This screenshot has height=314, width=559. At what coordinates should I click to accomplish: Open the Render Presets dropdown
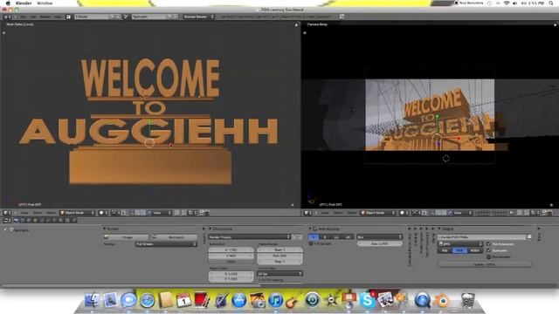pyautogui.click(x=250, y=237)
